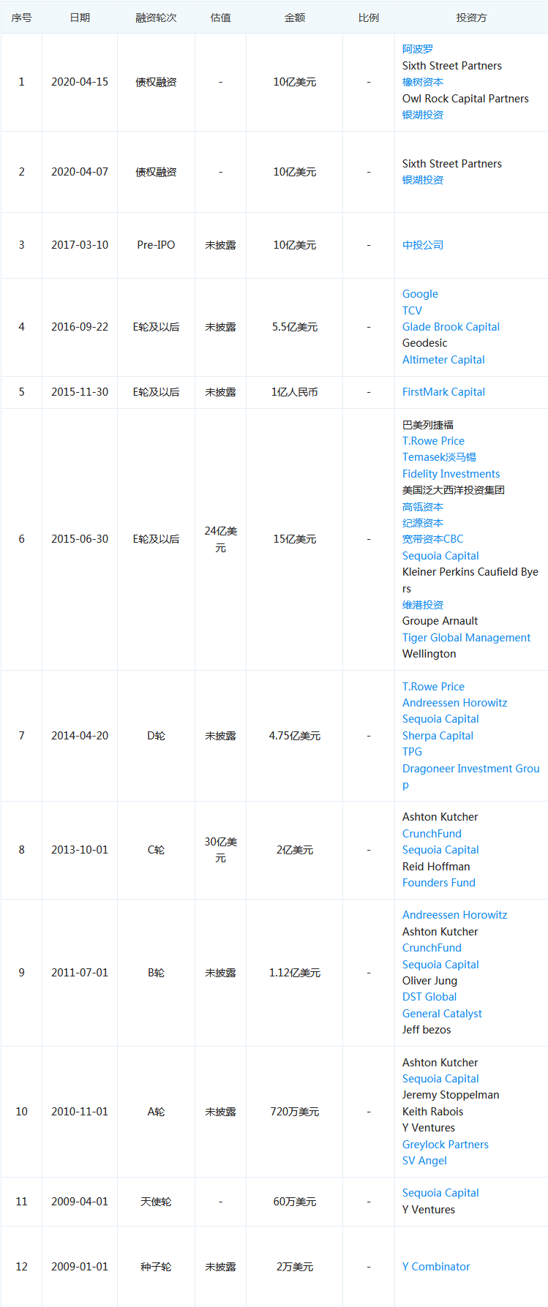Select the 1亿人民币 amount cell
Viewport: 548px width, 1307px height.
(x=295, y=392)
